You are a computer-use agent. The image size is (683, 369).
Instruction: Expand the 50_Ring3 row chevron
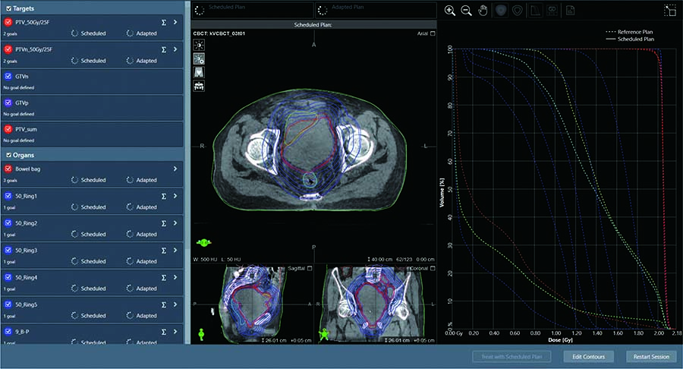[175, 250]
